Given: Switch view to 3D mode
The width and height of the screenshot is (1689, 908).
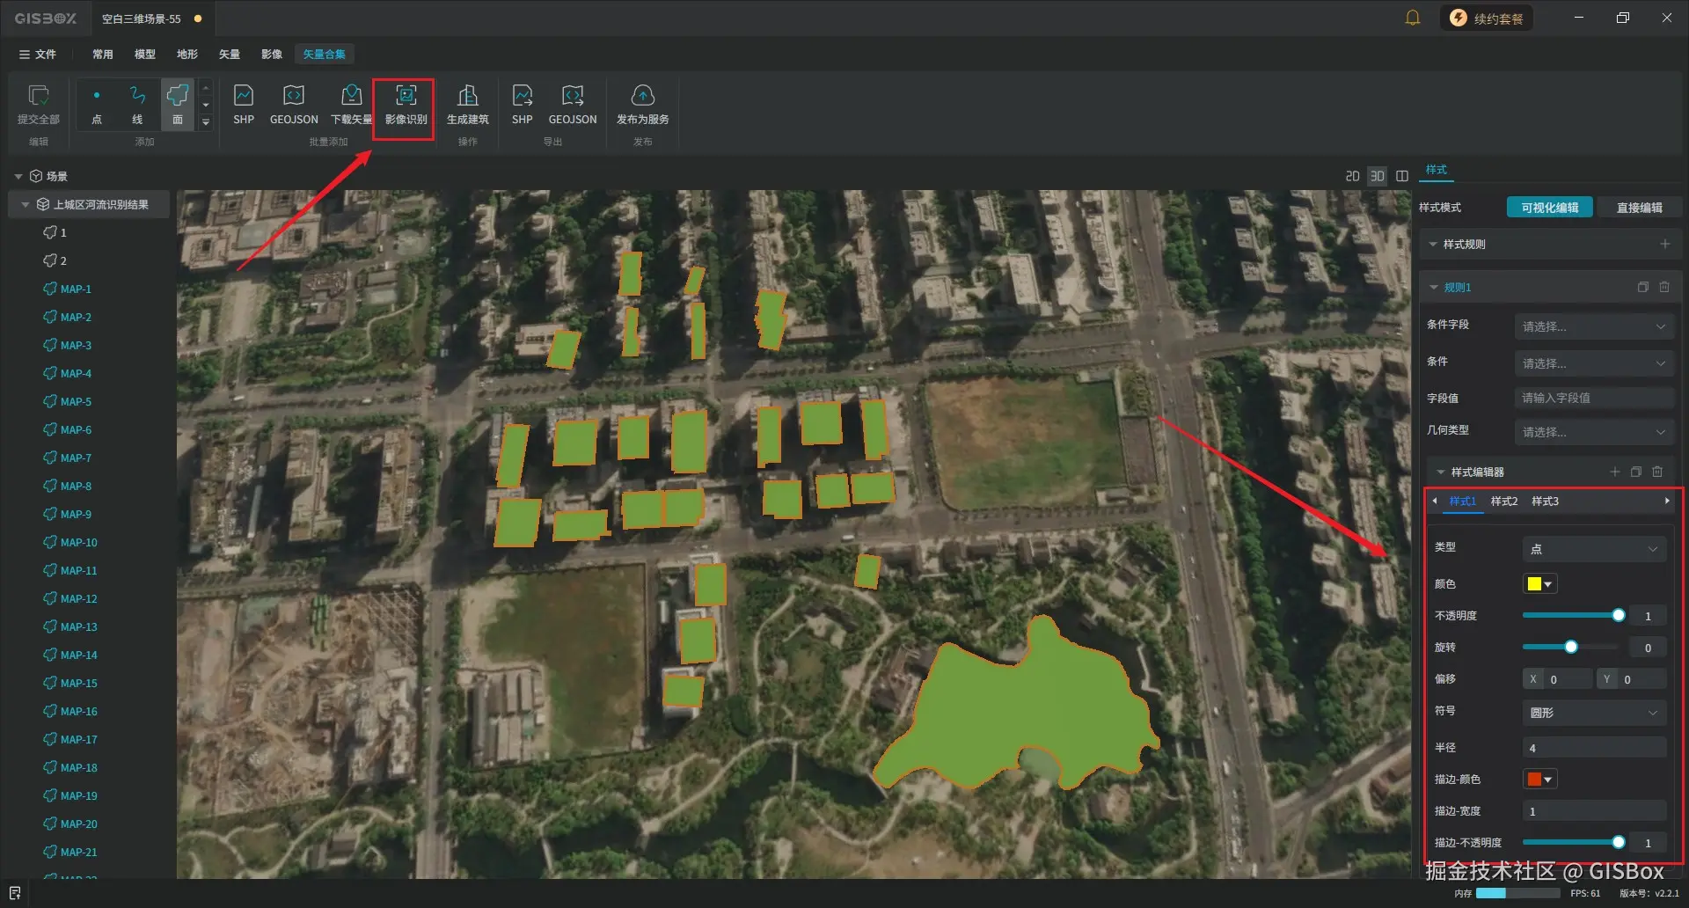Looking at the screenshot, I should coord(1378,176).
